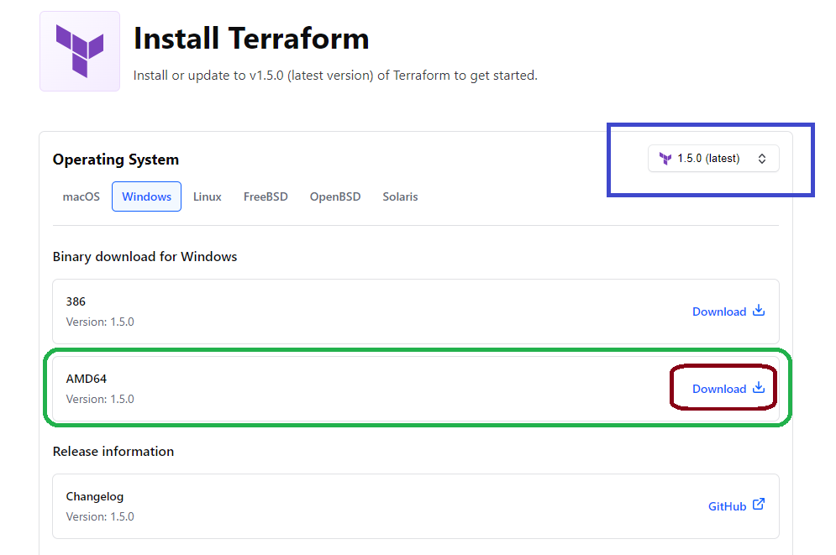The image size is (836, 555).
Task: Click the Install Terraform heading
Action: (x=251, y=39)
